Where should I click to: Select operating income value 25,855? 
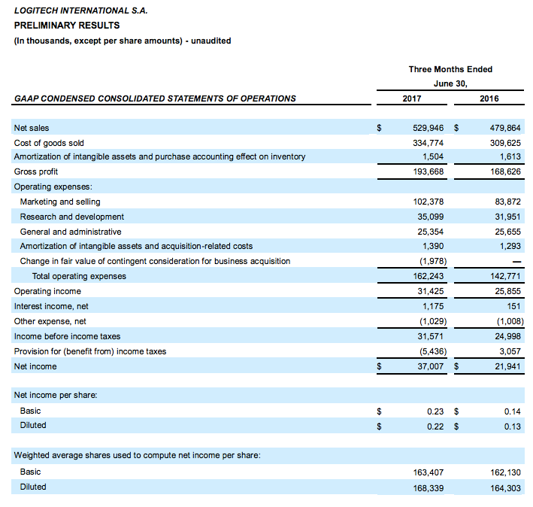point(508,291)
